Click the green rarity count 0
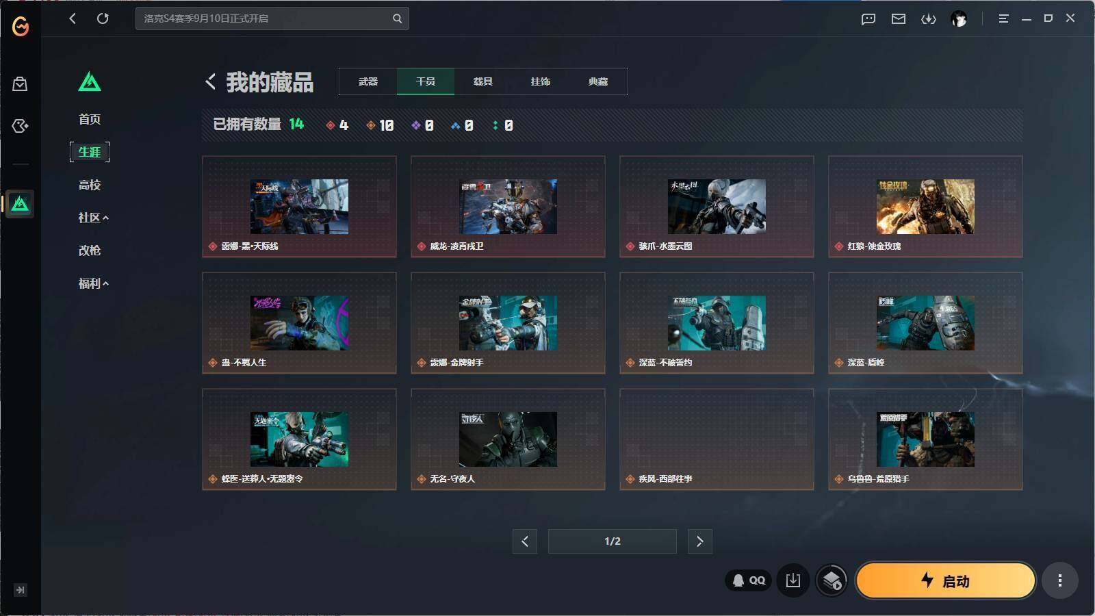This screenshot has width=1095, height=616. (x=502, y=125)
